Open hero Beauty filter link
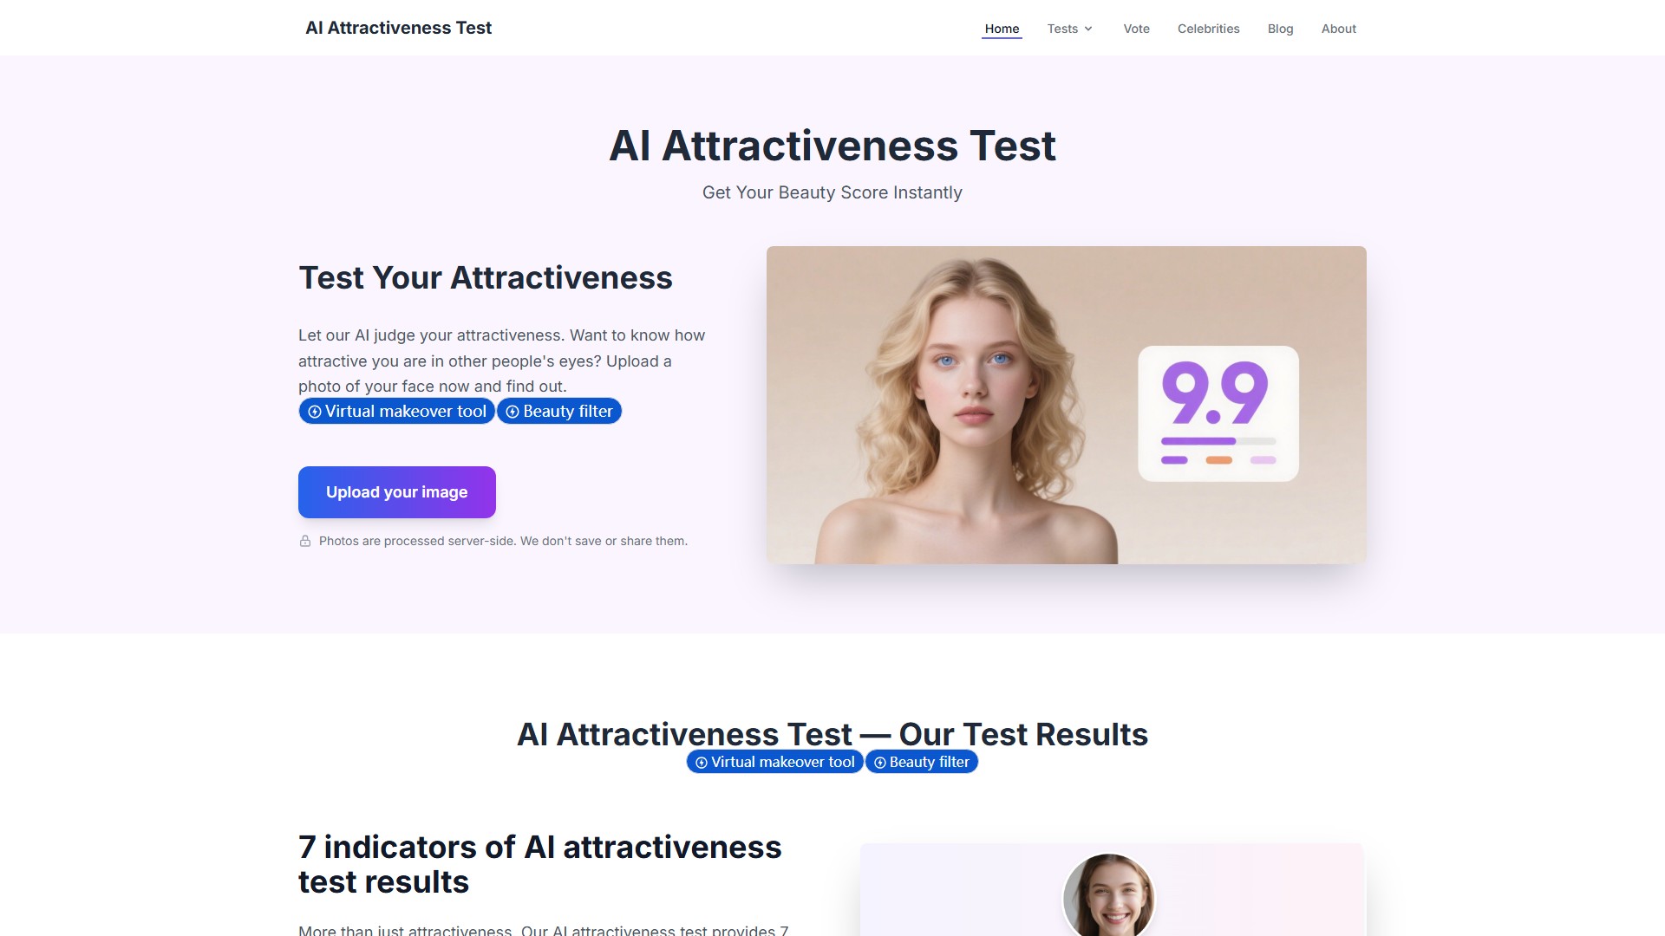The width and height of the screenshot is (1665, 936). [559, 412]
